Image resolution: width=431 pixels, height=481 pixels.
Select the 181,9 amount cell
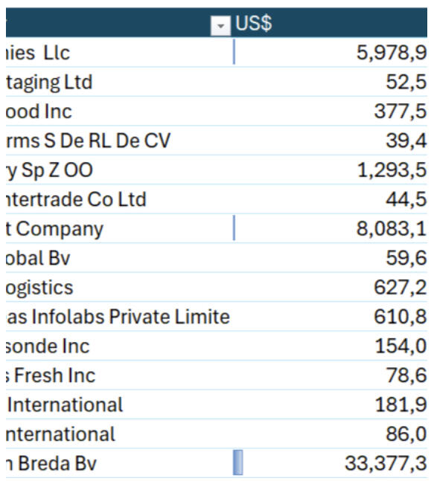click(330, 404)
